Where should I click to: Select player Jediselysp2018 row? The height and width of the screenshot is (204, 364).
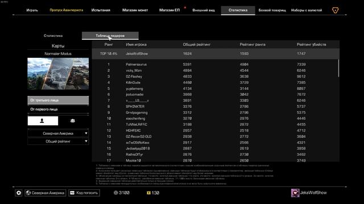(215, 148)
